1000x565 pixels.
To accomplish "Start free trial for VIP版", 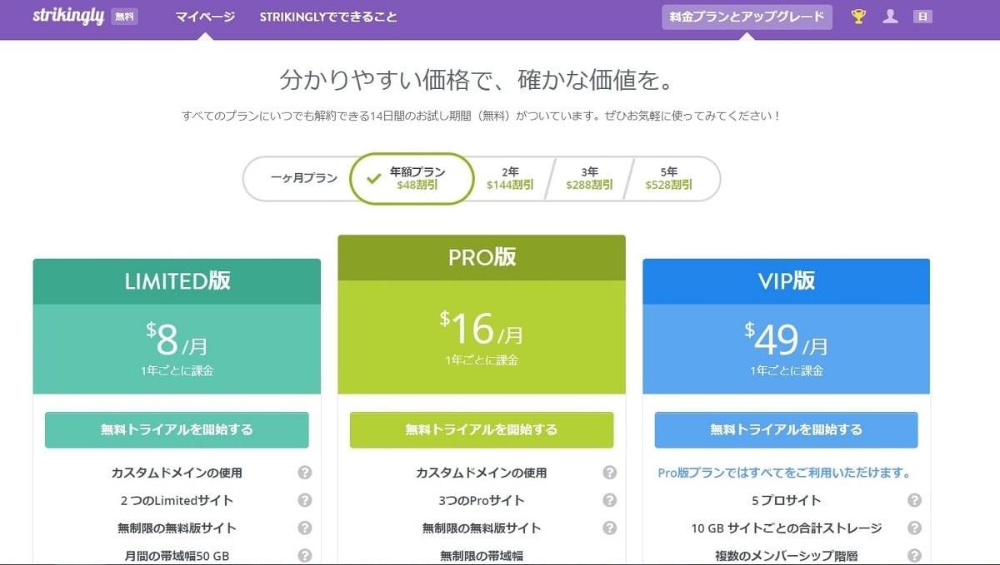I will pos(786,430).
